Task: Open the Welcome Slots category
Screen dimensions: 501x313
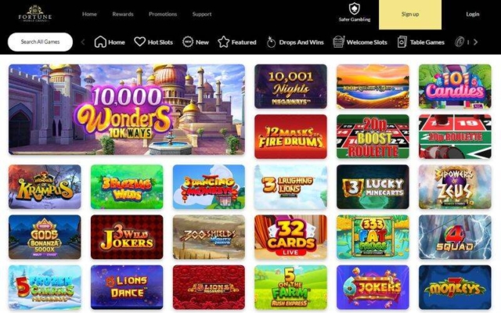Action: click(x=360, y=41)
